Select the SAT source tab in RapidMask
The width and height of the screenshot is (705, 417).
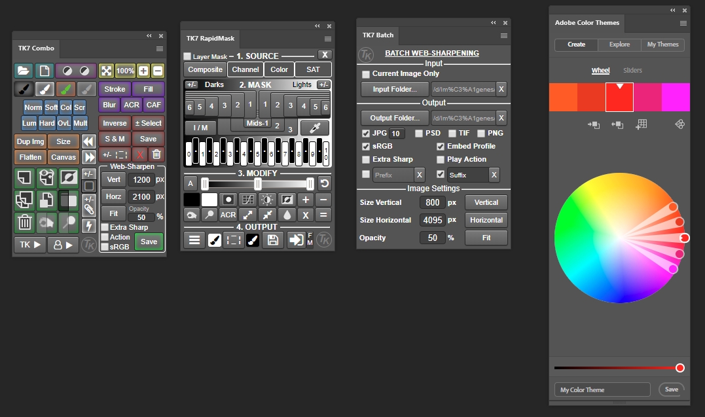314,70
